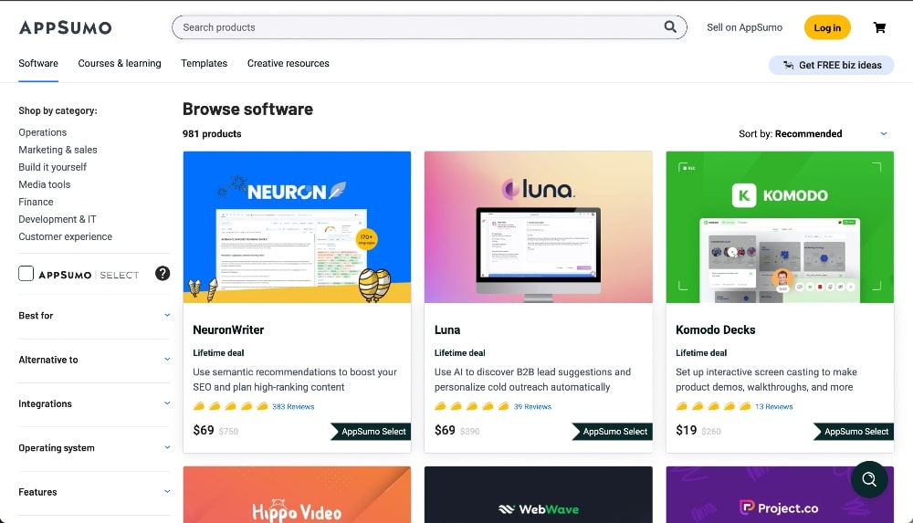Open the Creative resources tab
Viewport: 913px width, 523px height.
[x=289, y=64]
